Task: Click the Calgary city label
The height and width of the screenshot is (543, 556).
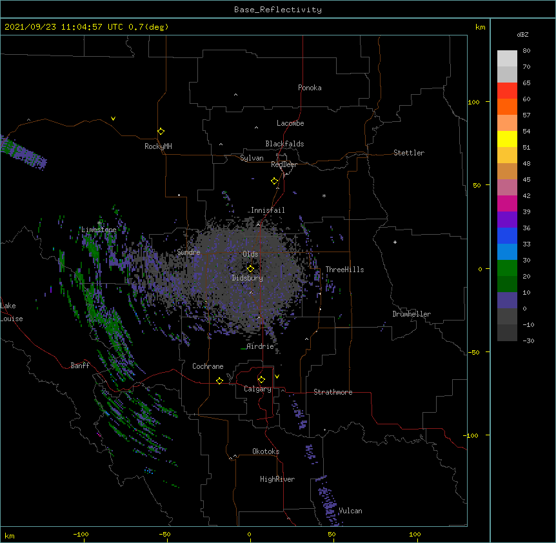Action: [257, 389]
